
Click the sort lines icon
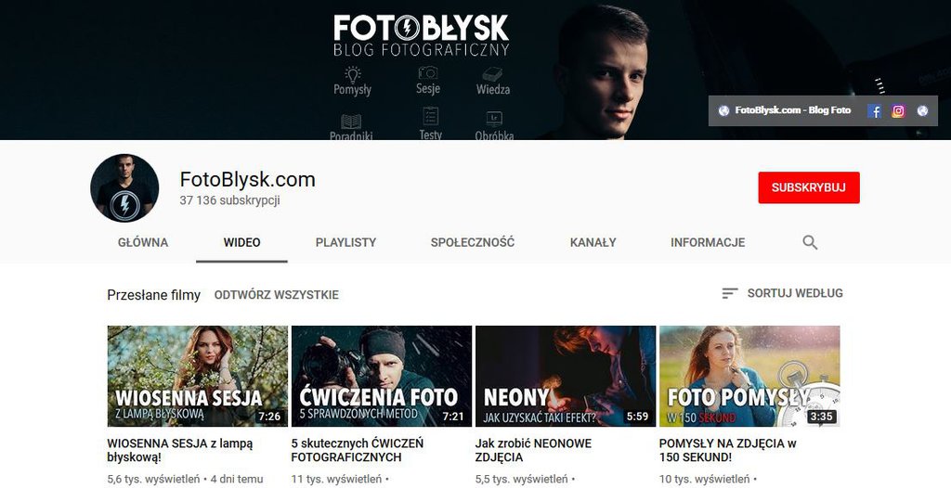click(x=730, y=293)
